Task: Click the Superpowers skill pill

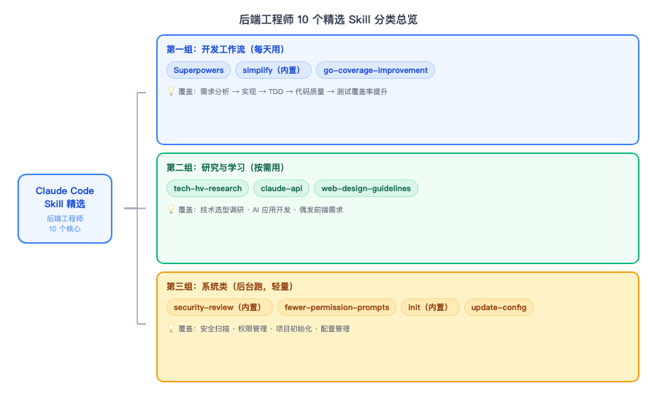Action: click(199, 70)
